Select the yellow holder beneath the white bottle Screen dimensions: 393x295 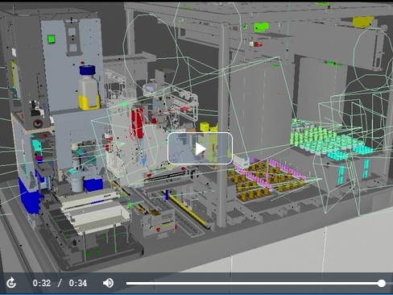(x=89, y=102)
